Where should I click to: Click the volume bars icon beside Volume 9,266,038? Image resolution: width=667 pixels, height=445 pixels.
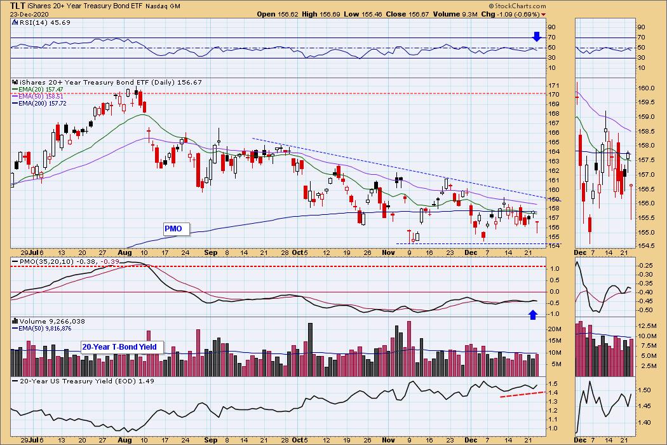tap(15, 322)
